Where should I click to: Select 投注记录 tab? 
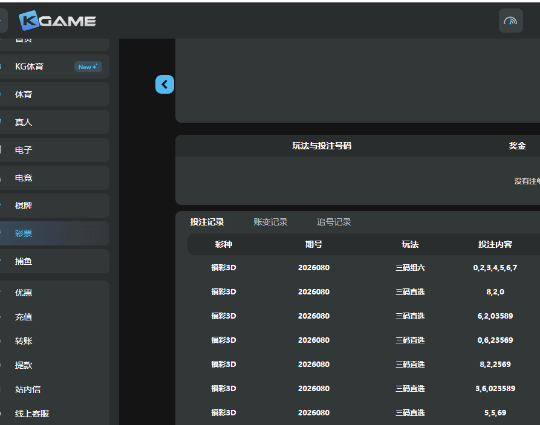(207, 222)
